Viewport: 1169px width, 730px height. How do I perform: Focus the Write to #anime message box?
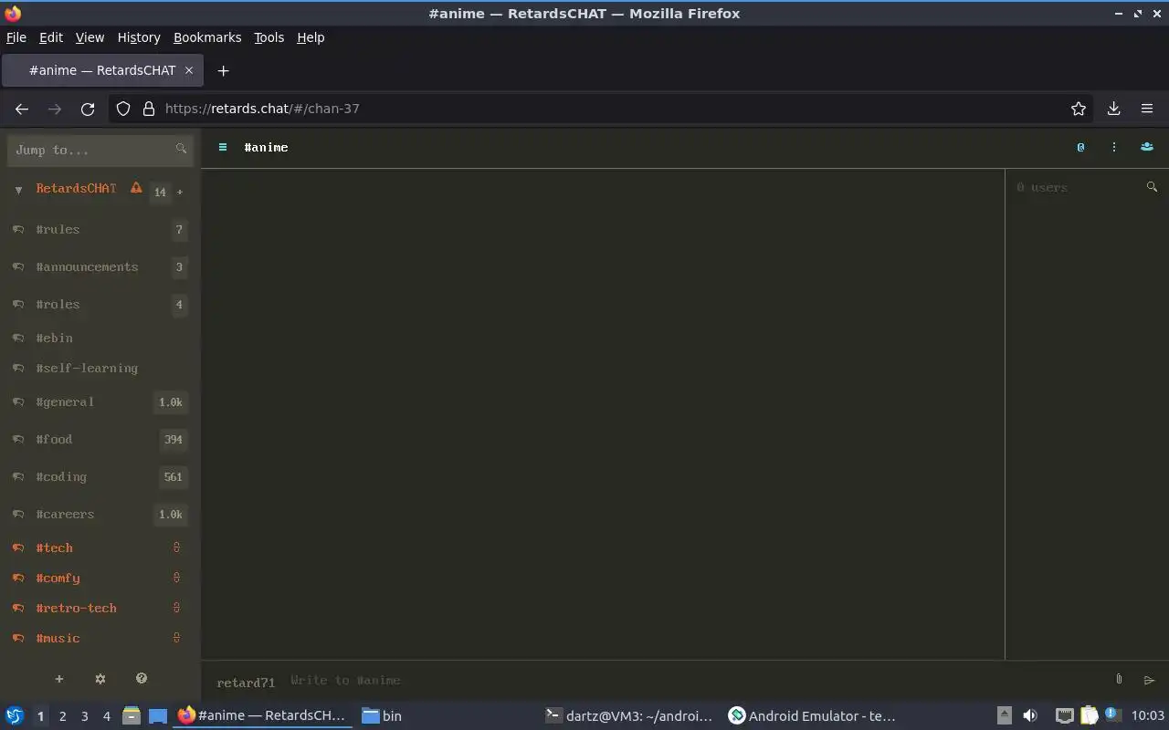694,681
